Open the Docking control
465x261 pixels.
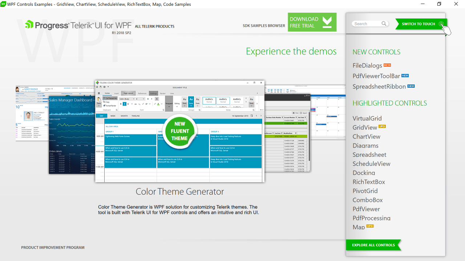click(364, 173)
